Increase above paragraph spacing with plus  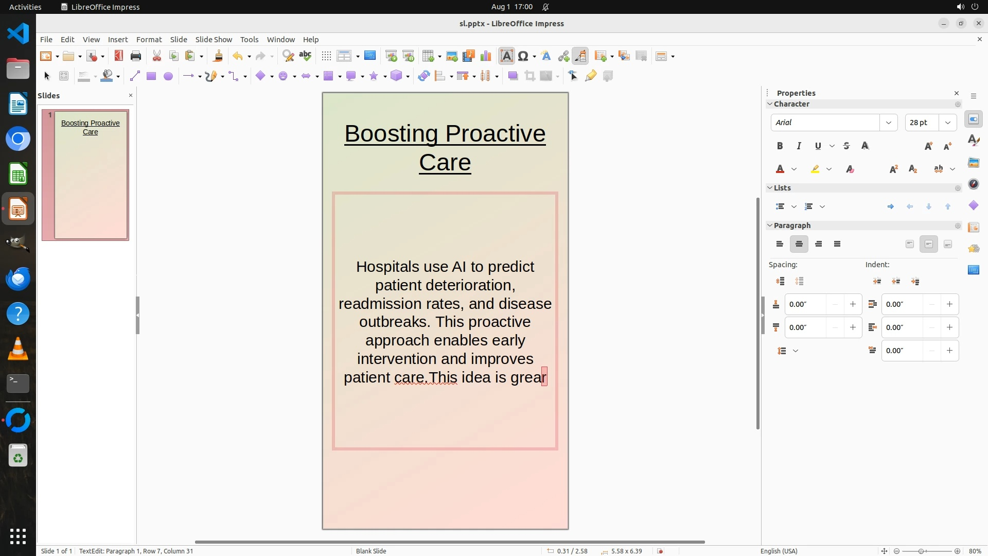point(853,304)
